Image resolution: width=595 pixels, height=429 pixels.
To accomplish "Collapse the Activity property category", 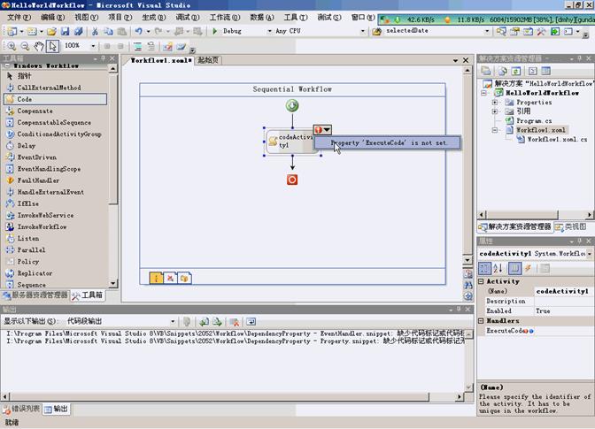I will 481,281.
